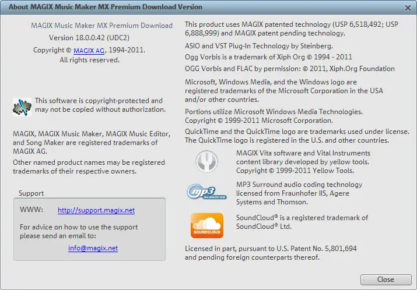
Task: Click the mp3 Surround logo
Action: 206,192
